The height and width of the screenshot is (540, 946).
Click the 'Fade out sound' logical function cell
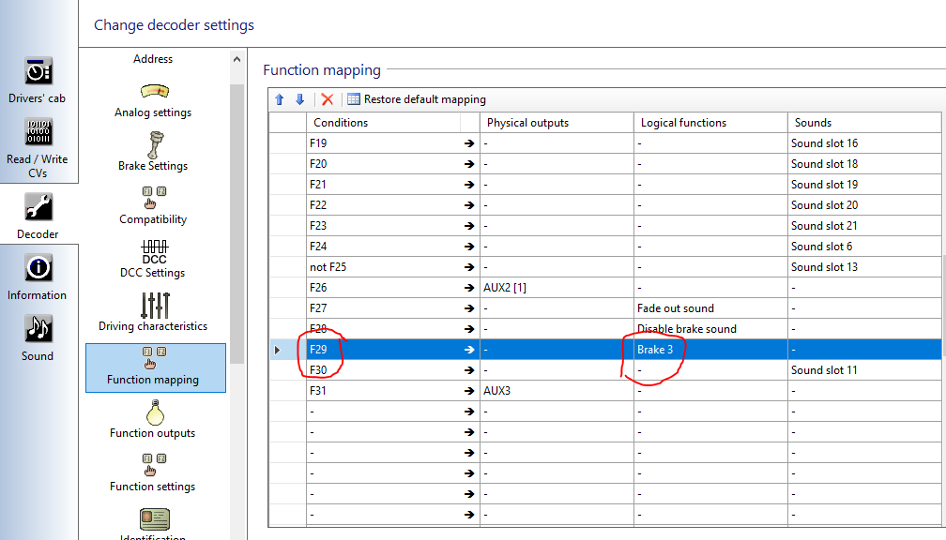(x=710, y=308)
